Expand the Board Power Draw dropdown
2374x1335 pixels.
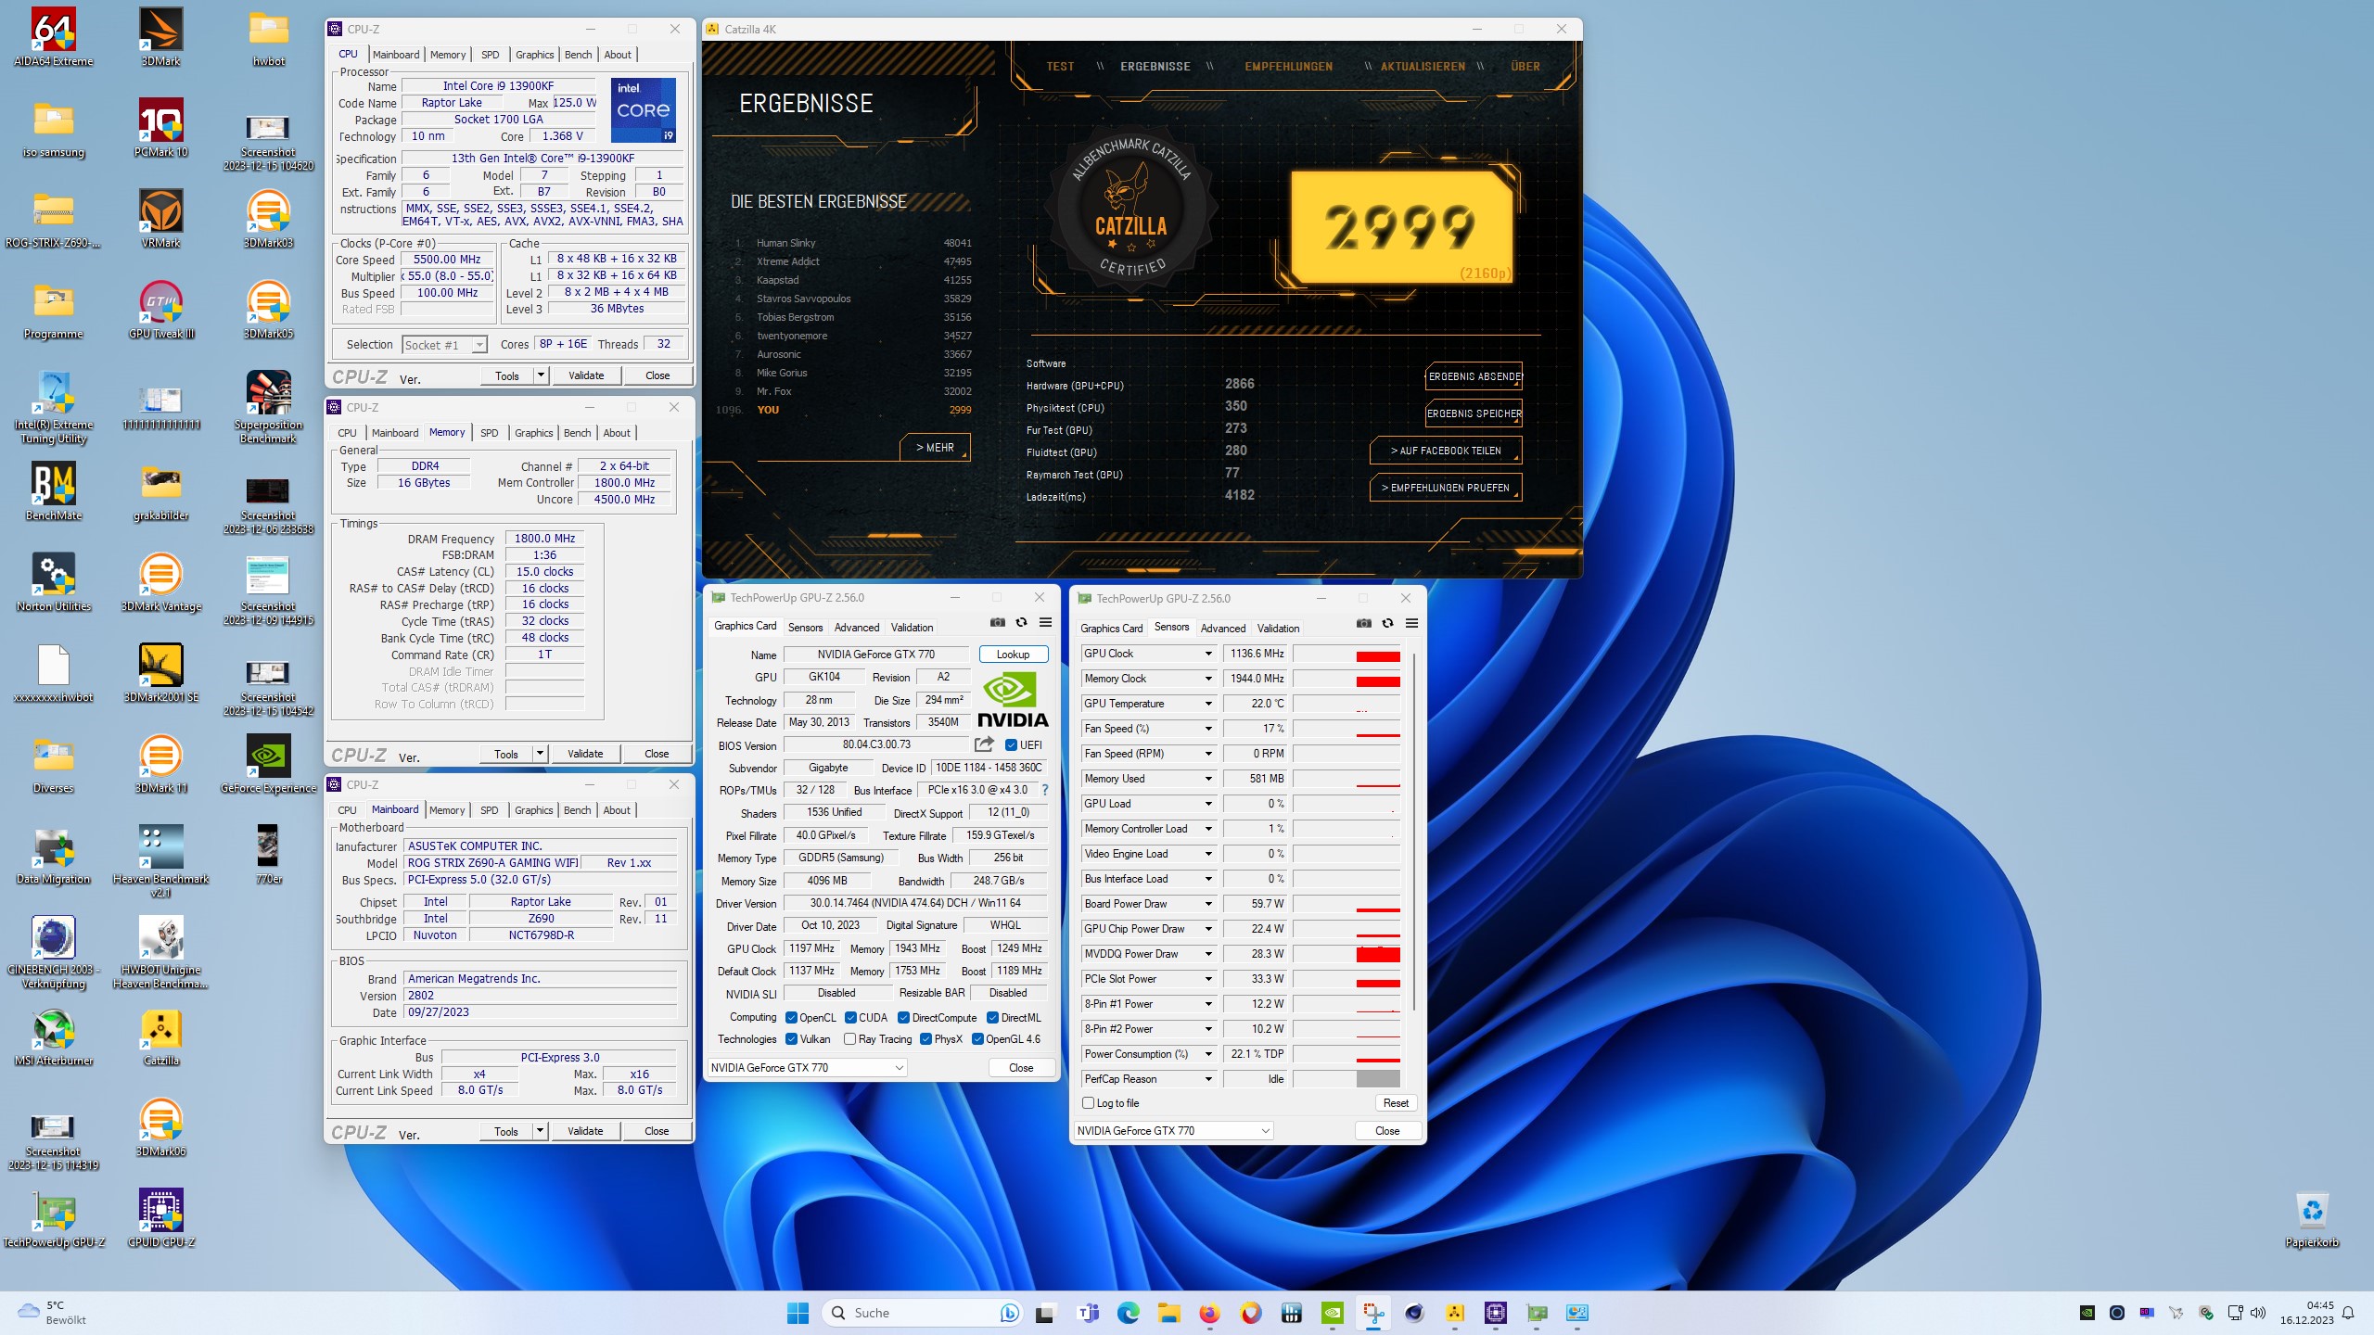pos(1208,904)
